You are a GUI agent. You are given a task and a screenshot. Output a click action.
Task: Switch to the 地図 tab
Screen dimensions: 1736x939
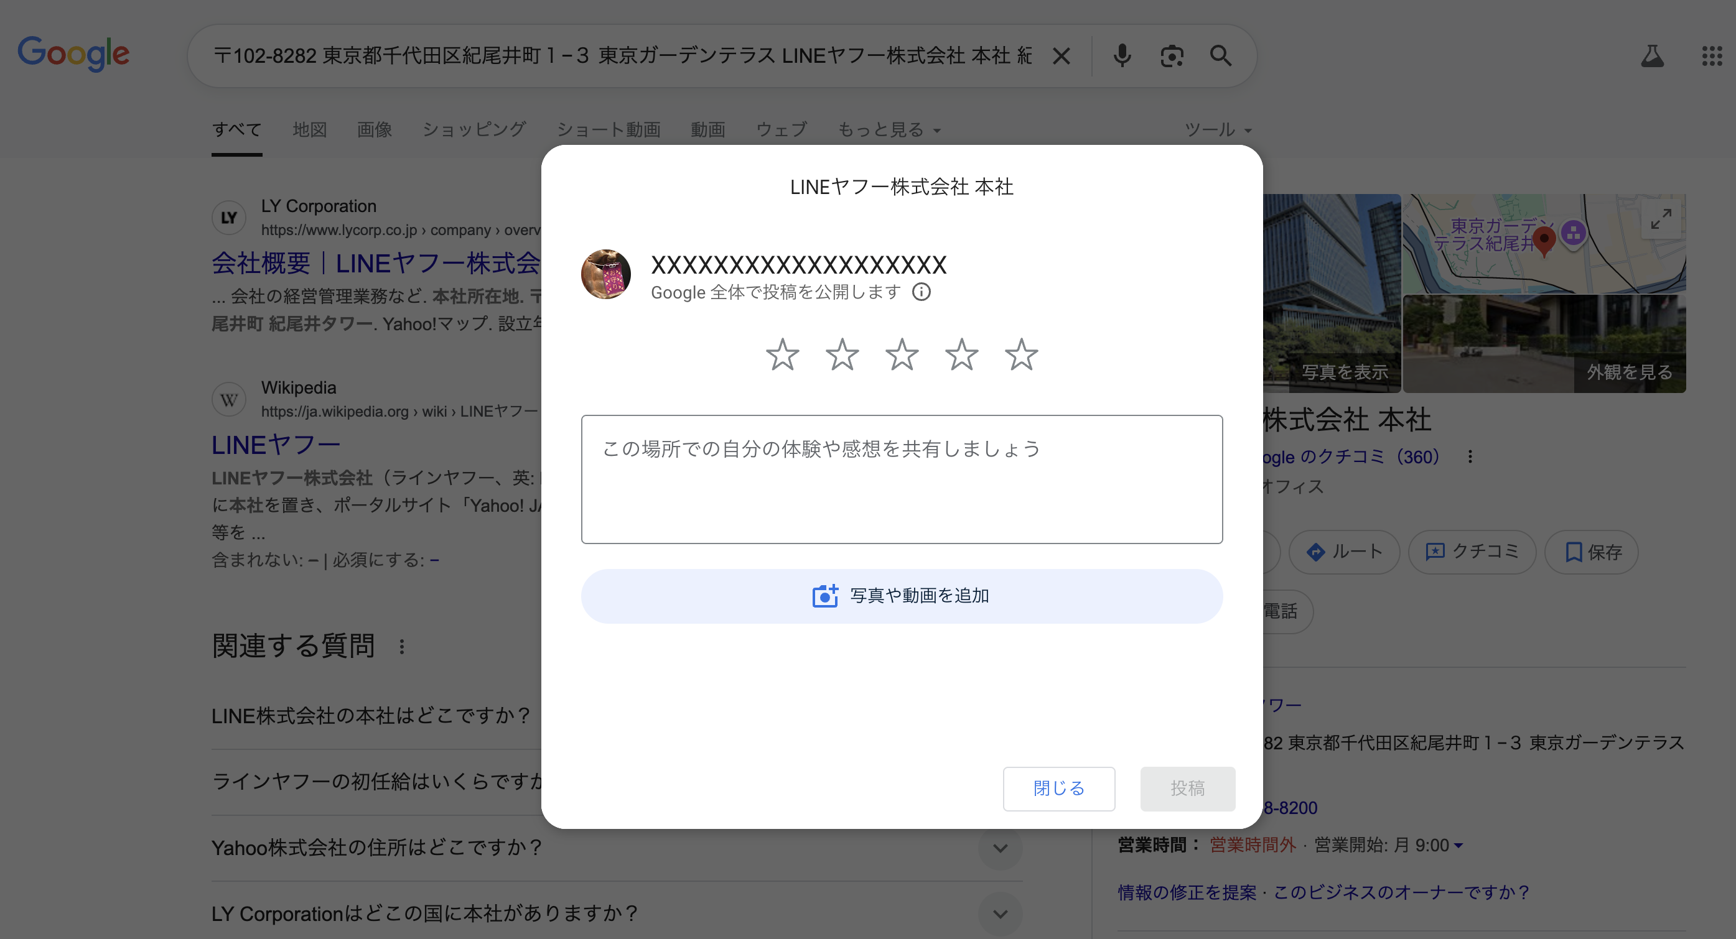(310, 129)
